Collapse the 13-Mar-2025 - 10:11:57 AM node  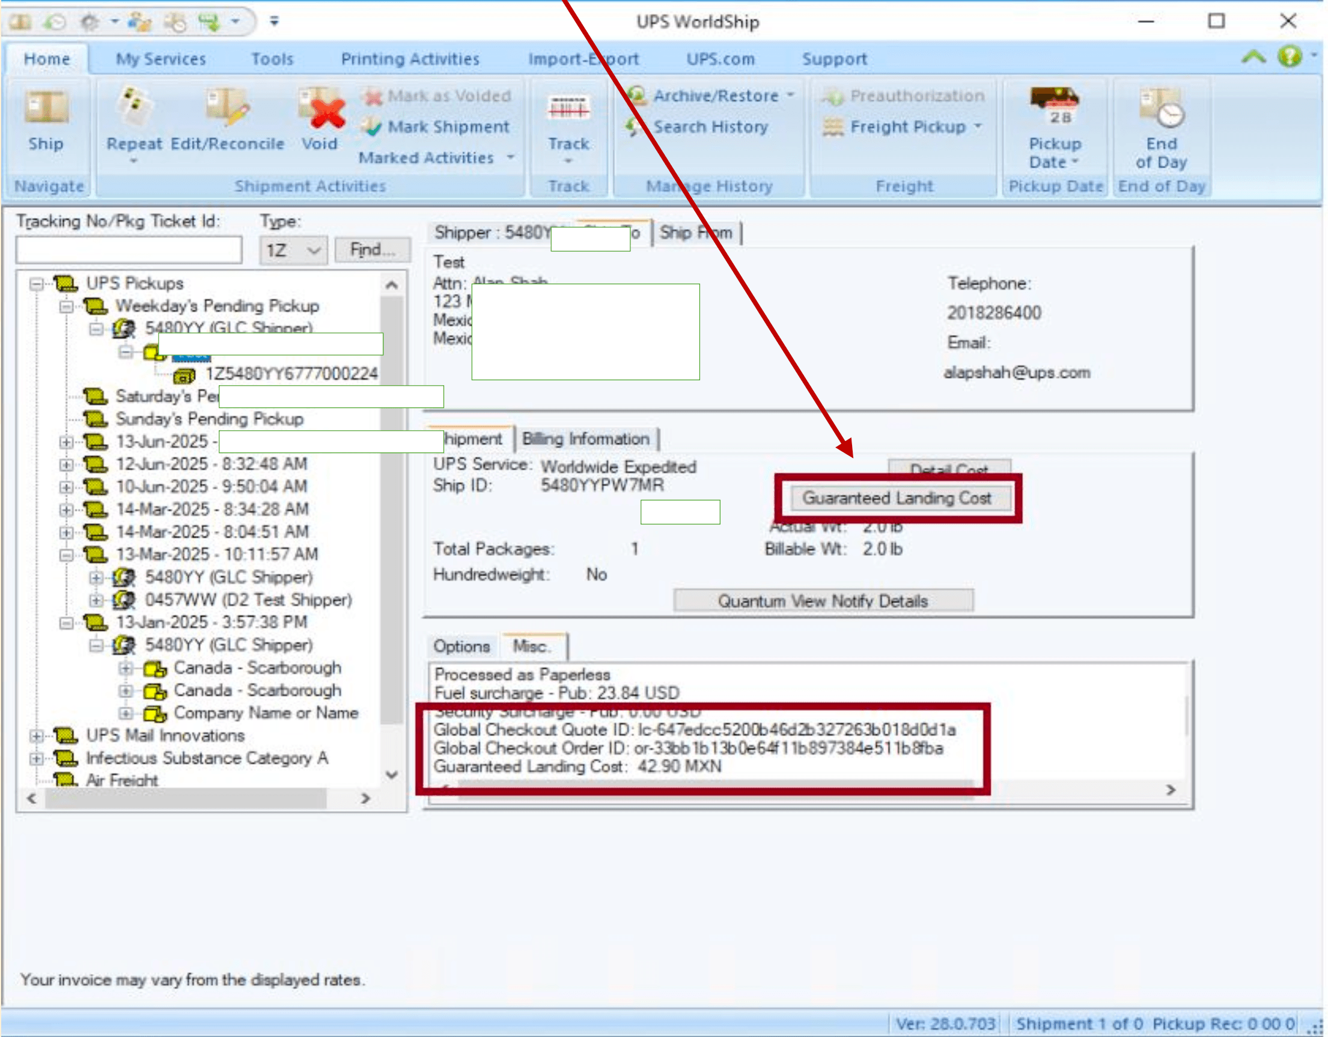(65, 556)
